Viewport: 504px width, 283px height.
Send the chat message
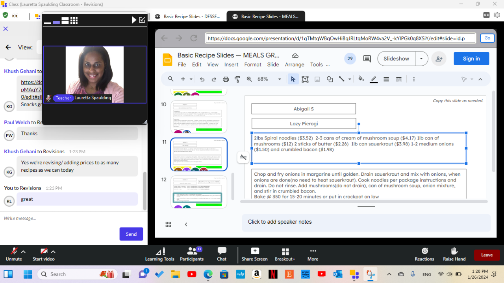click(131, 234)
